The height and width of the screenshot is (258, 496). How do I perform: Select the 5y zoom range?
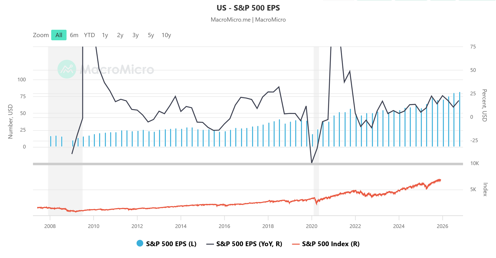coord(151,35)
